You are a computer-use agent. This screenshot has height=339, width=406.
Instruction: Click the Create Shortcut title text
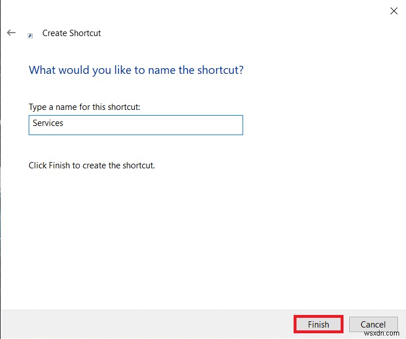click(72, 33)
